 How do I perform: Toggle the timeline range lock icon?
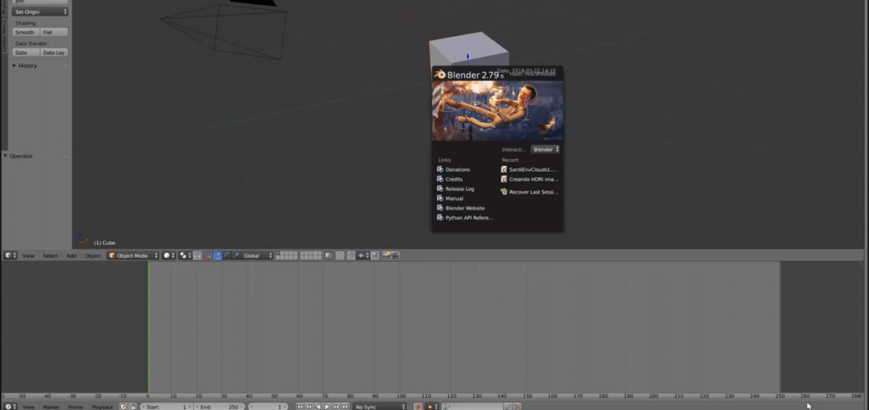(x=132, y=407)
